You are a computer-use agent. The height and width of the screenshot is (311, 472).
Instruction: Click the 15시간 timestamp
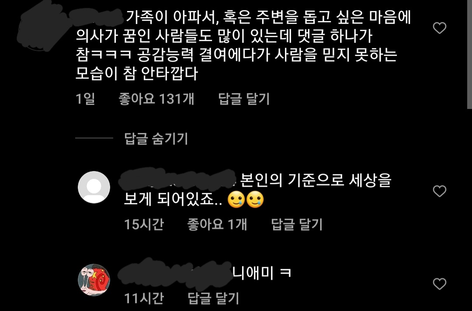tap(144, 224)
